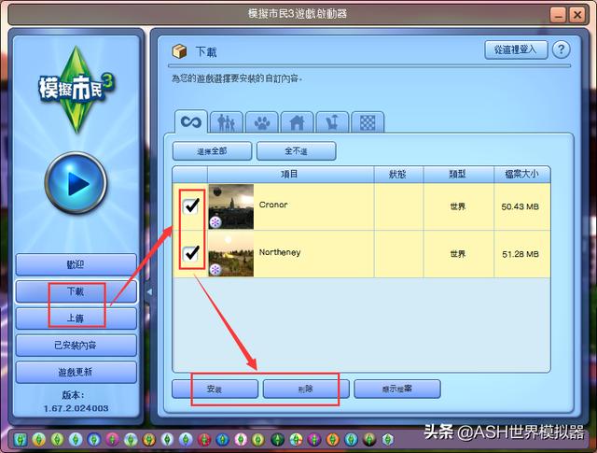
Task: Click the Cronor item name
Action: coord(273,205)
